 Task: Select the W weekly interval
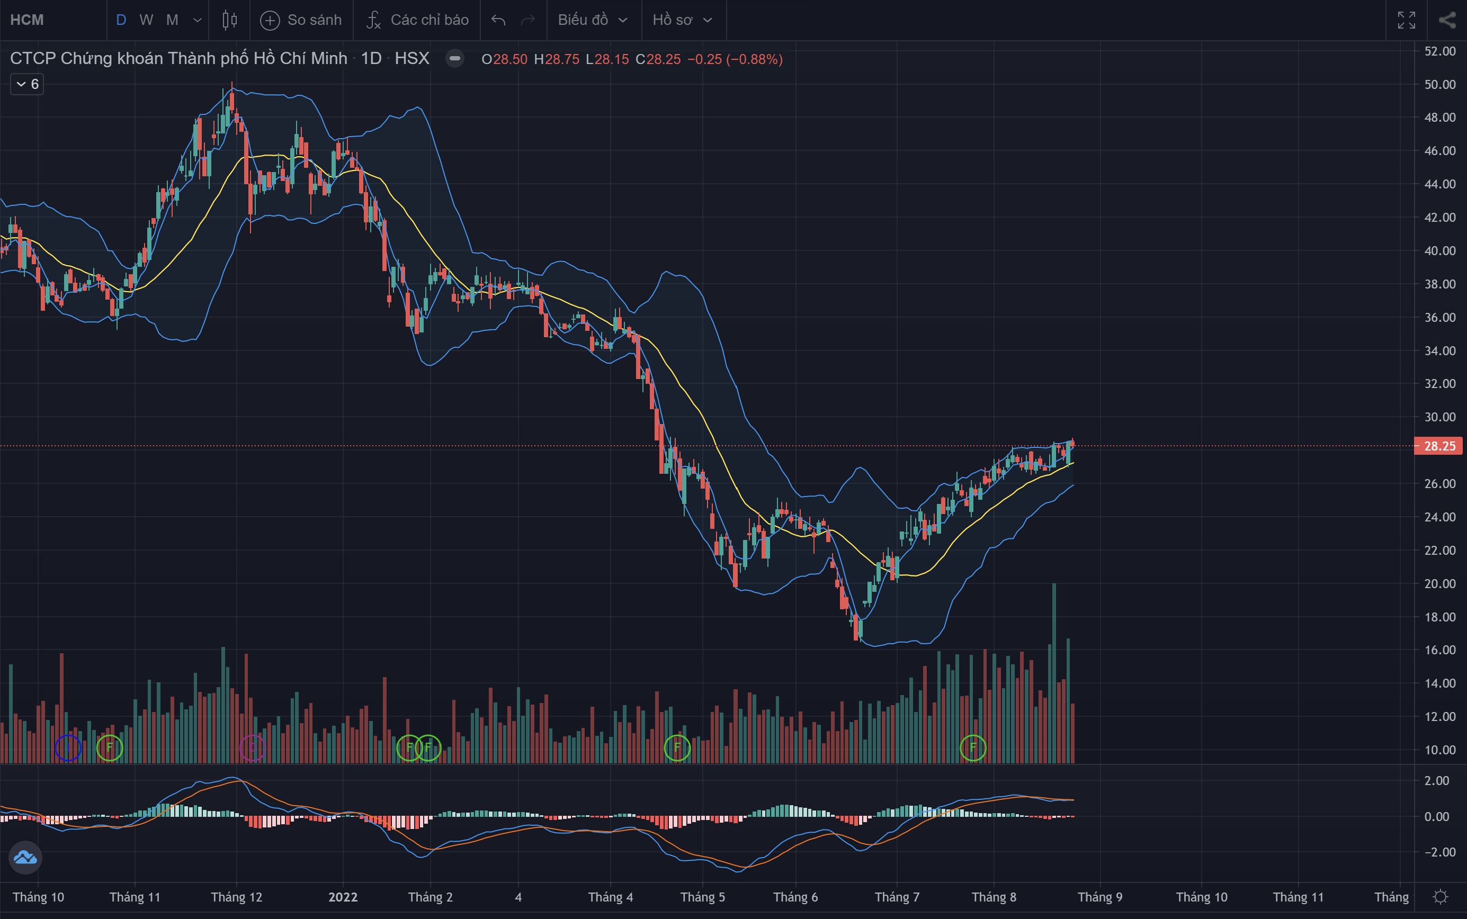point(146,20)
